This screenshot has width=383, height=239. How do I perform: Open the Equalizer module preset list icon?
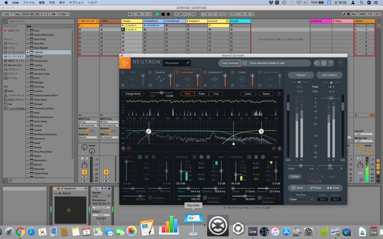pos(150,86)
